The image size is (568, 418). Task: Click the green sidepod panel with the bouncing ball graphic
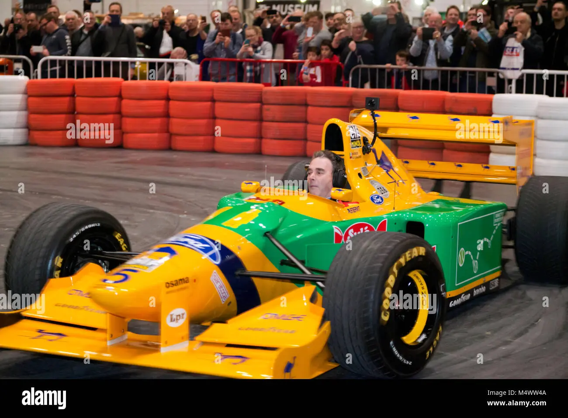479,249
